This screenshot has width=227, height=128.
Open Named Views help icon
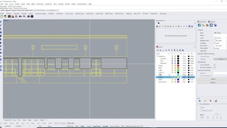pyautogui.click(x=192, y=26)
